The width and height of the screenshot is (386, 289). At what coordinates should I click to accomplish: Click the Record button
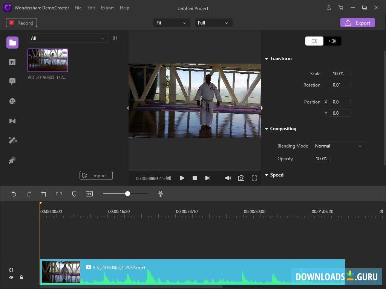(x=21, y=23)
